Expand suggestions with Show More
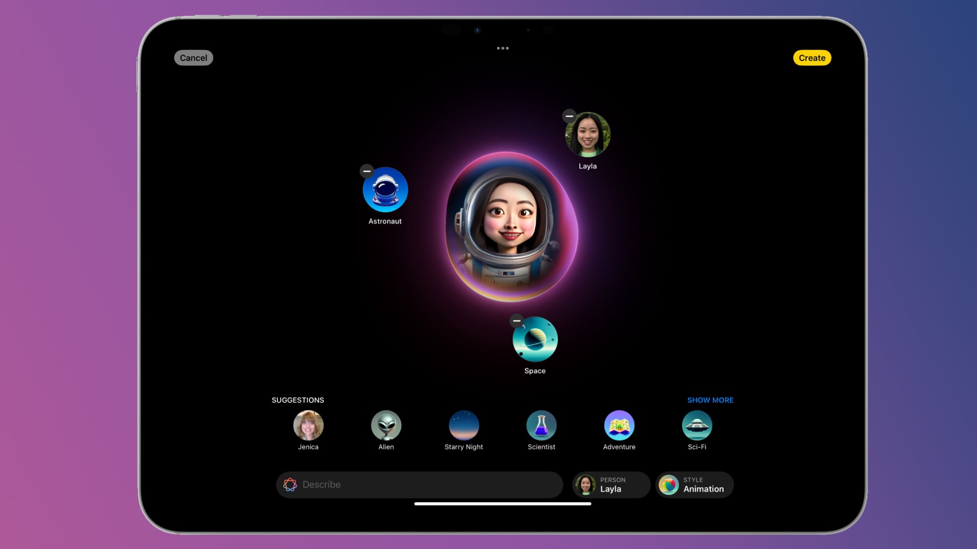This screenshot has width=977, height=549. pos(710,400)
